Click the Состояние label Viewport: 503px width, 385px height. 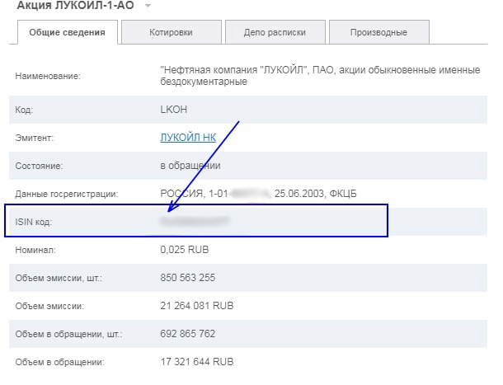pos(39,166)
